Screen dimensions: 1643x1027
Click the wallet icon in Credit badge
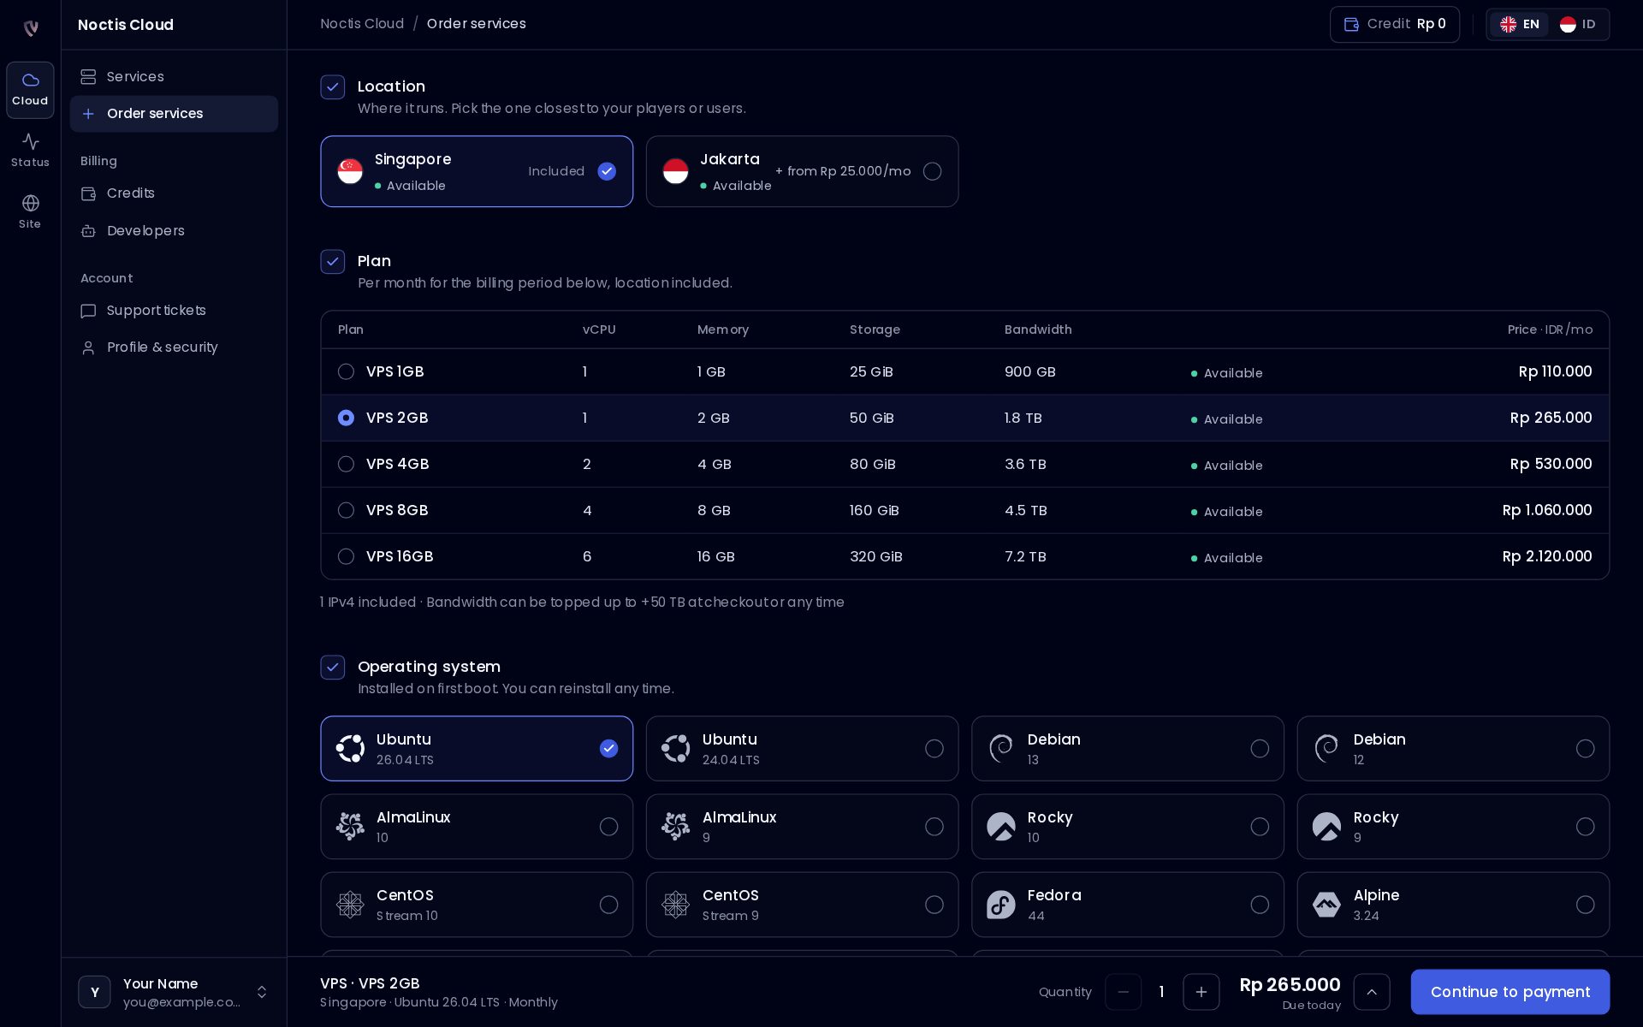(x=1351, y=24)
